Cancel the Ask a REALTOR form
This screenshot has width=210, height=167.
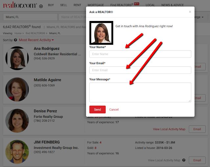[x=114, y=110]
